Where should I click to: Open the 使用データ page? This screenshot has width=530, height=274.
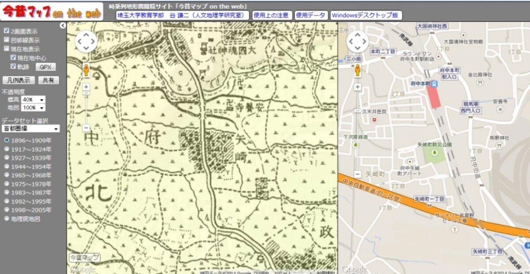pos(311,15)
